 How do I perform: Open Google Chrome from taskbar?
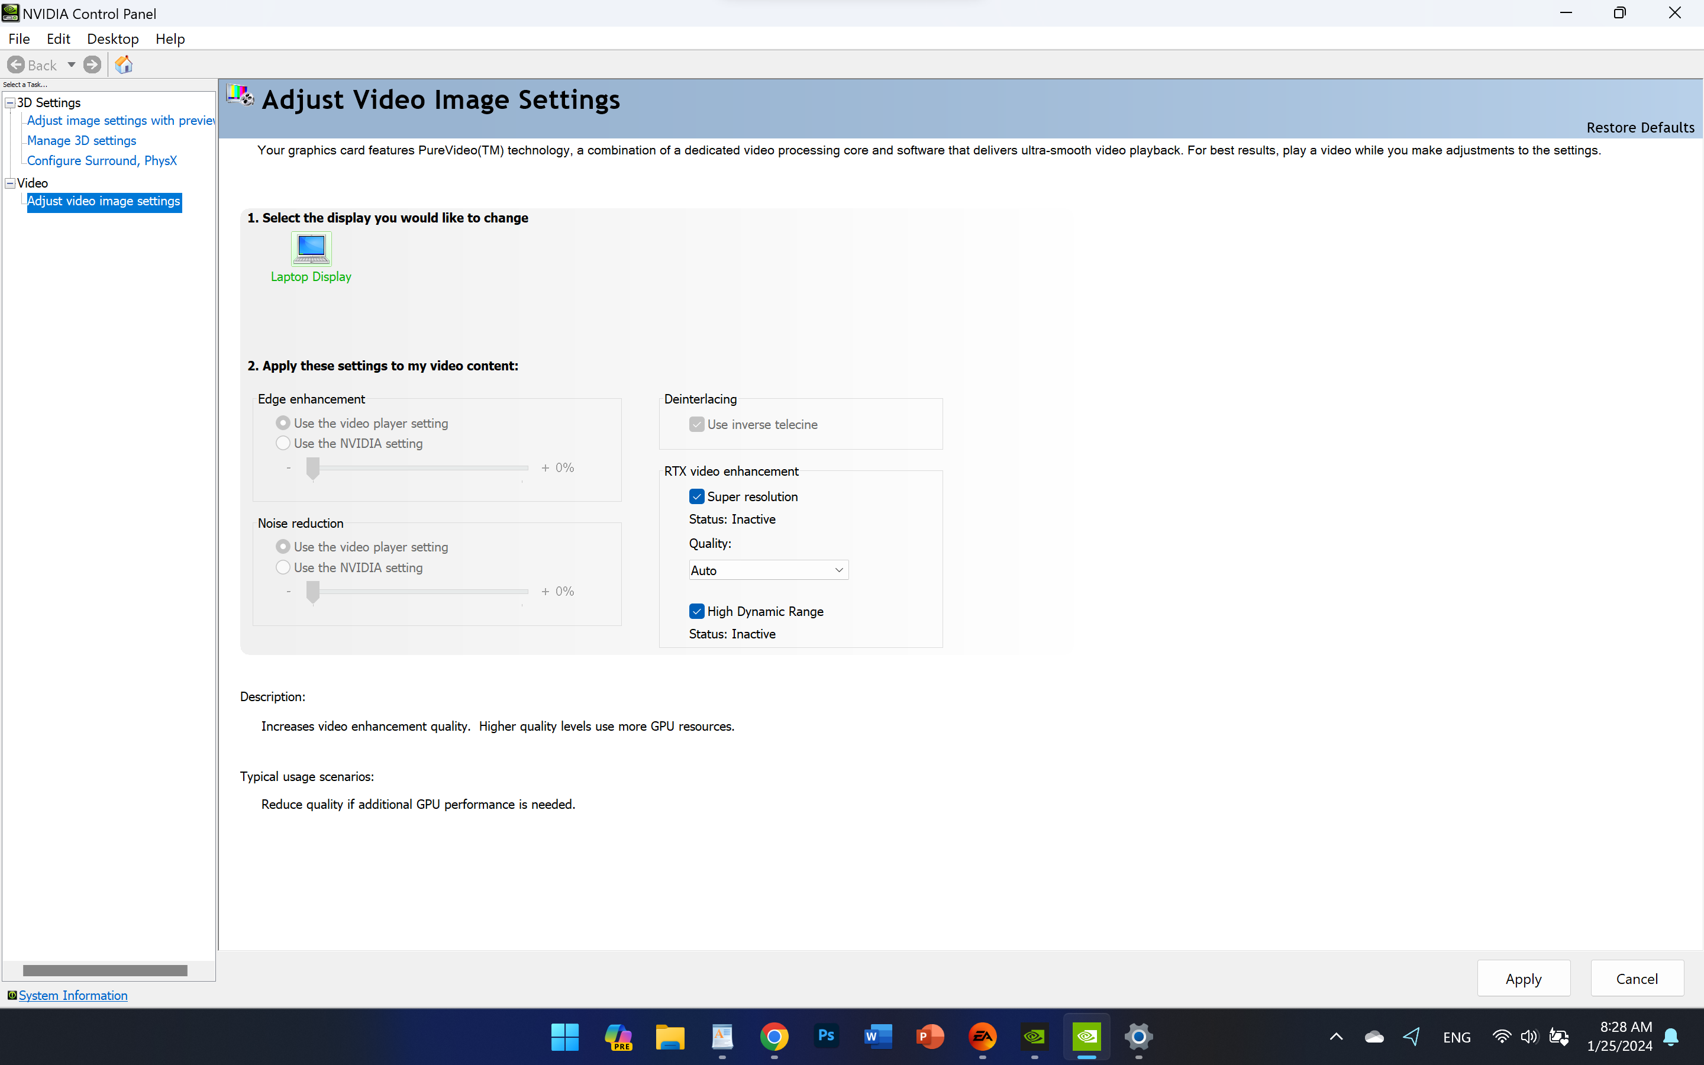[x=774, y=1037]
